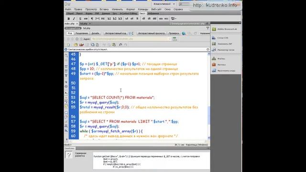Switch to the Избранное insert tab
The height and width of the screenshot is (172, 306).
coord(153,13)
